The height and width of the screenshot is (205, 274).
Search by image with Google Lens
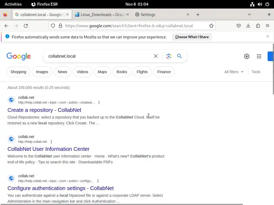[x=169, y=56]
